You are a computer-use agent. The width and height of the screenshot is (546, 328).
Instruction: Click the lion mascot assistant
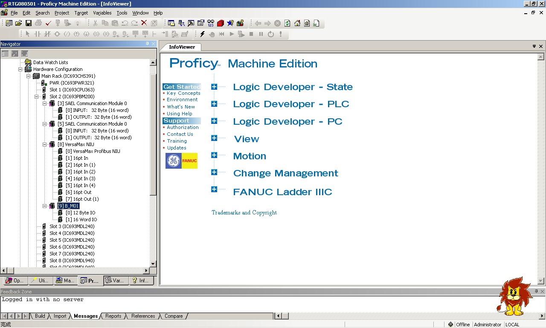pyautogui.click(x=515, y=296)
